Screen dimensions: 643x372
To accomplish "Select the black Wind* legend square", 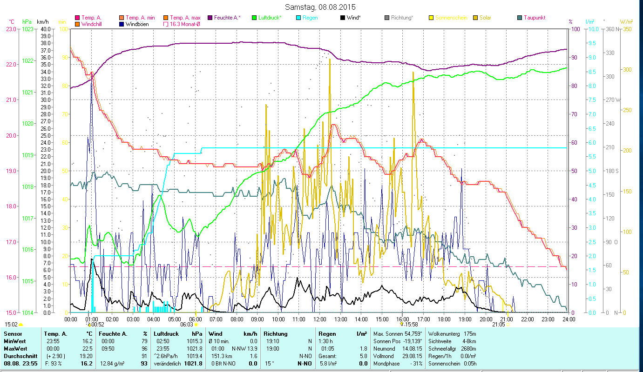I will pos(342,18).
